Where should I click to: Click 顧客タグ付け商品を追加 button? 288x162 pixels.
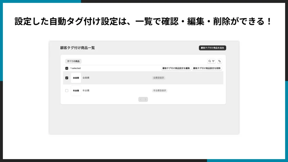pyautogui.click(x=212, y=48)
